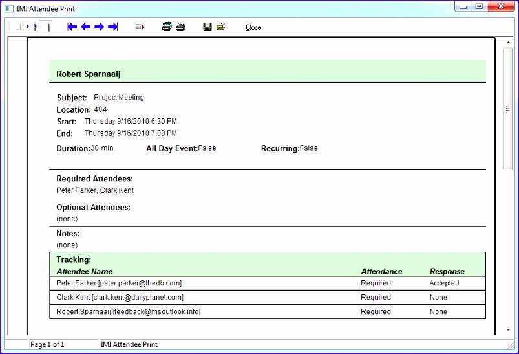Open the title bar application icon menu
Image resolution: width=519 pixels, height=354 pixels.
pyautogui.click(x=8, y=8)
